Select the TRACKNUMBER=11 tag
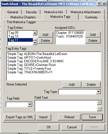Viewport: 108px width, 134px height. tap(30, 72)
